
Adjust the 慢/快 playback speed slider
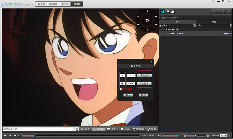196,135
